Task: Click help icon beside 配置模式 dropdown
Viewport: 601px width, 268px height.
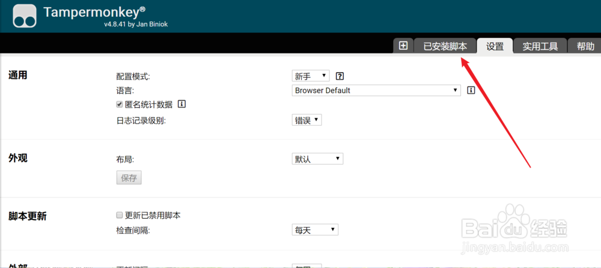Action: pos(340,76)
